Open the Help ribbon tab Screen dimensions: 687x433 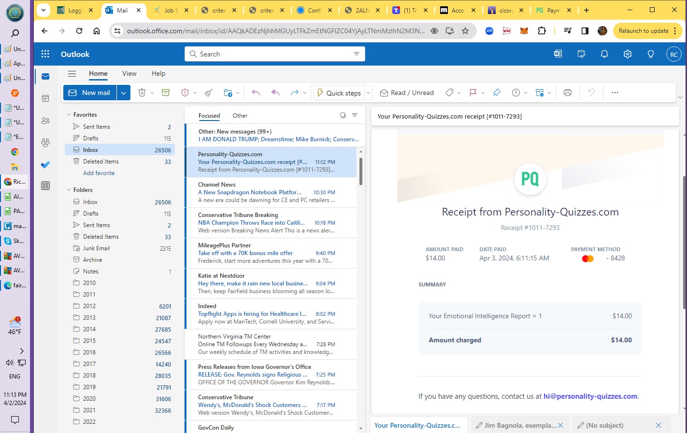click(x=158, y=73)
